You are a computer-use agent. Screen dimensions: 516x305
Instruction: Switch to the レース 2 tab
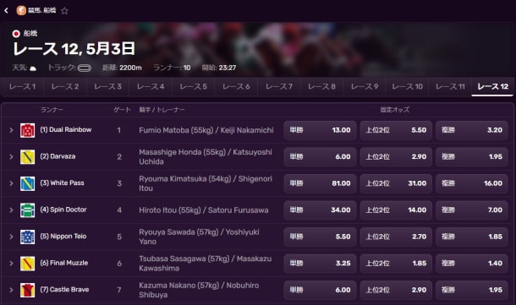point(65,87)
